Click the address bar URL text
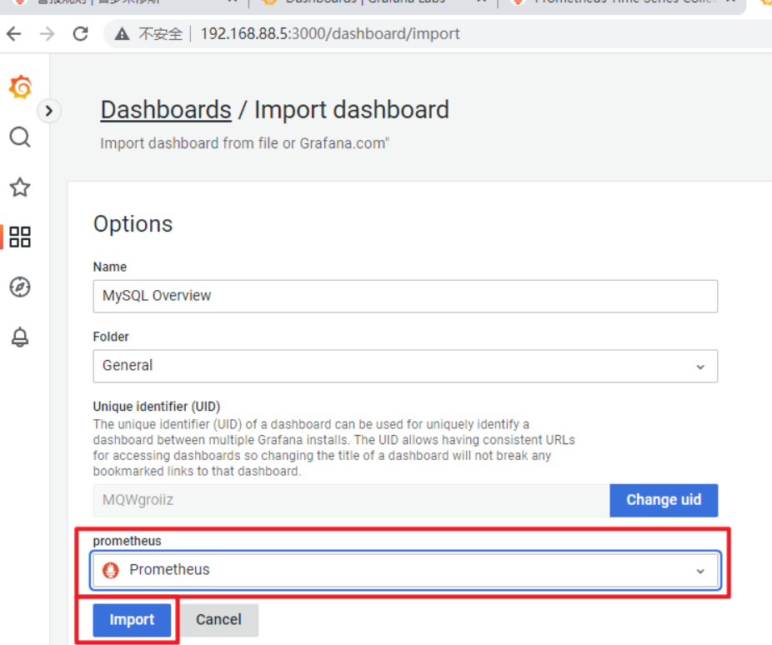The width and height of the screenshot is (772, 645). pos(330,33)
